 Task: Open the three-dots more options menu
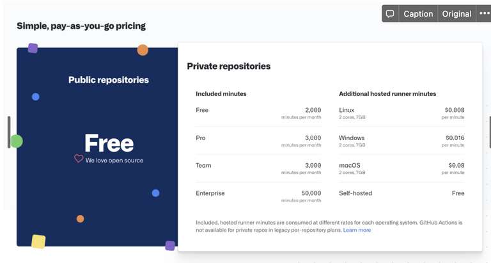click(484, 13)
